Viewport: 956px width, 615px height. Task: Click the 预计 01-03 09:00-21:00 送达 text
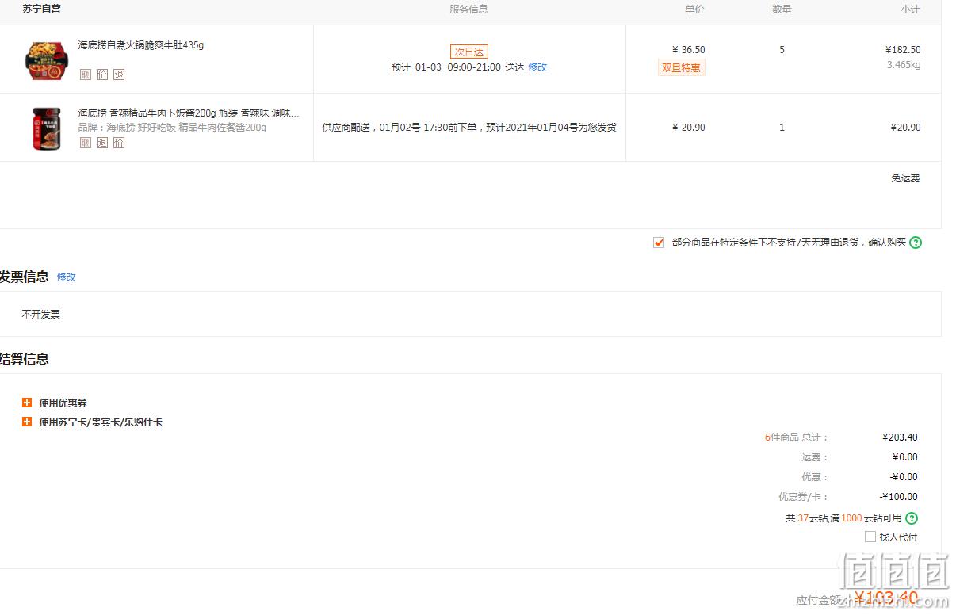tap(458, 67)
